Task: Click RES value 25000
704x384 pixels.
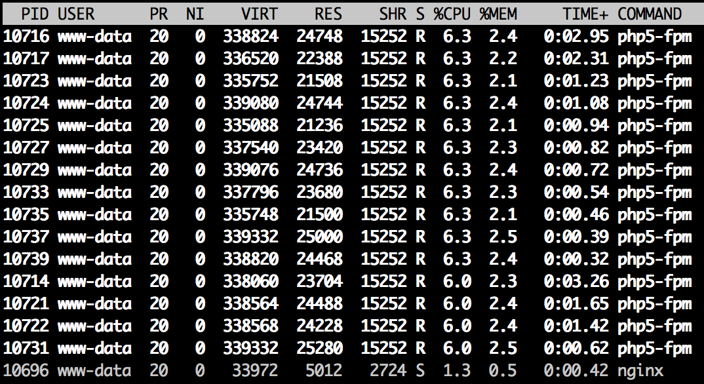Action: point(319,237)
